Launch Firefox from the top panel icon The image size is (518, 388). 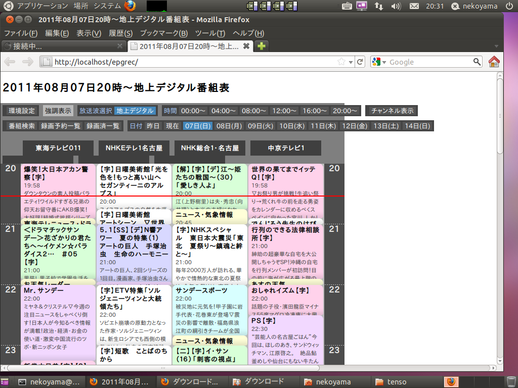[130, 6]
